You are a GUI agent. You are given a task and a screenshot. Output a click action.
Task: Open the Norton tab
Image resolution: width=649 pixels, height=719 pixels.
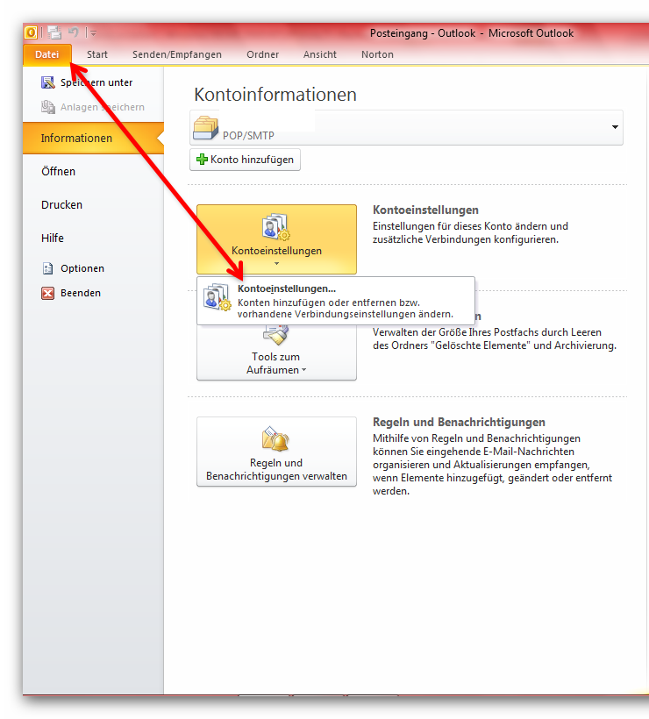[x=377, y=54]
